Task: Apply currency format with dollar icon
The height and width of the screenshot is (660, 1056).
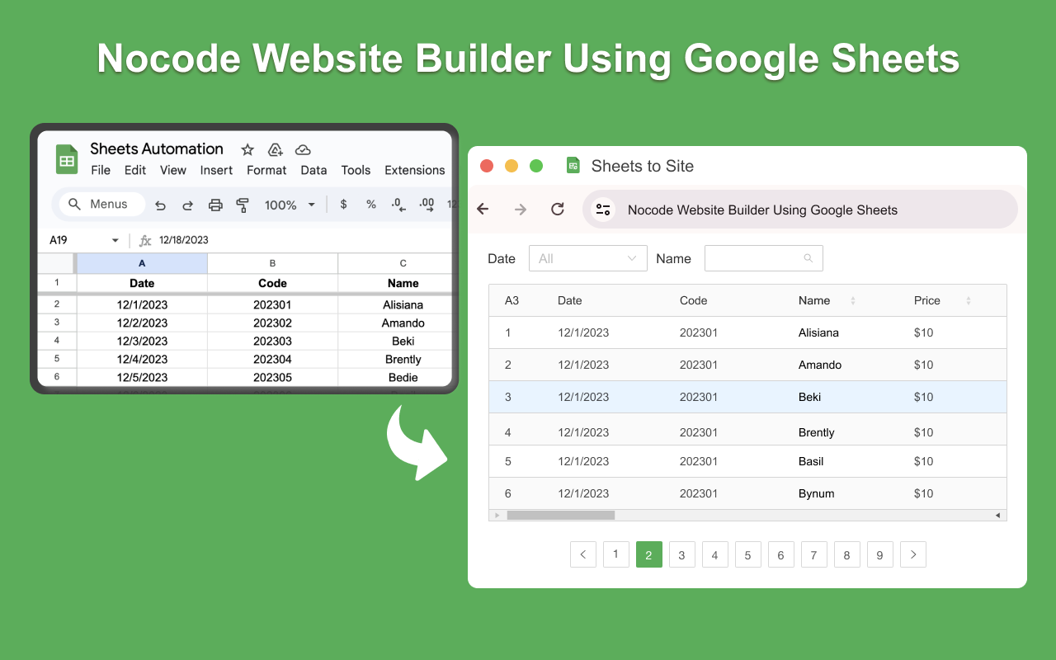Action: [x=343, y=205]
